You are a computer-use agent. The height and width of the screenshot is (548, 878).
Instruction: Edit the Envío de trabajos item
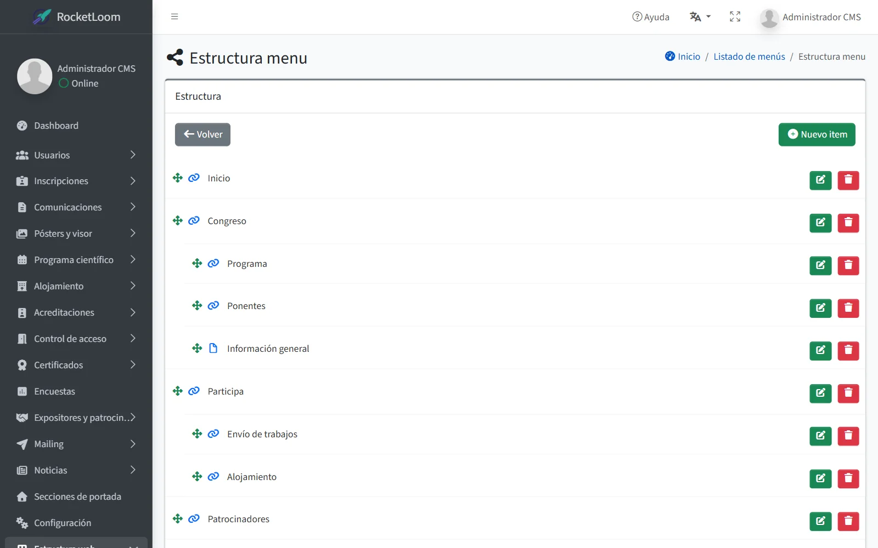tap(820, 436)
